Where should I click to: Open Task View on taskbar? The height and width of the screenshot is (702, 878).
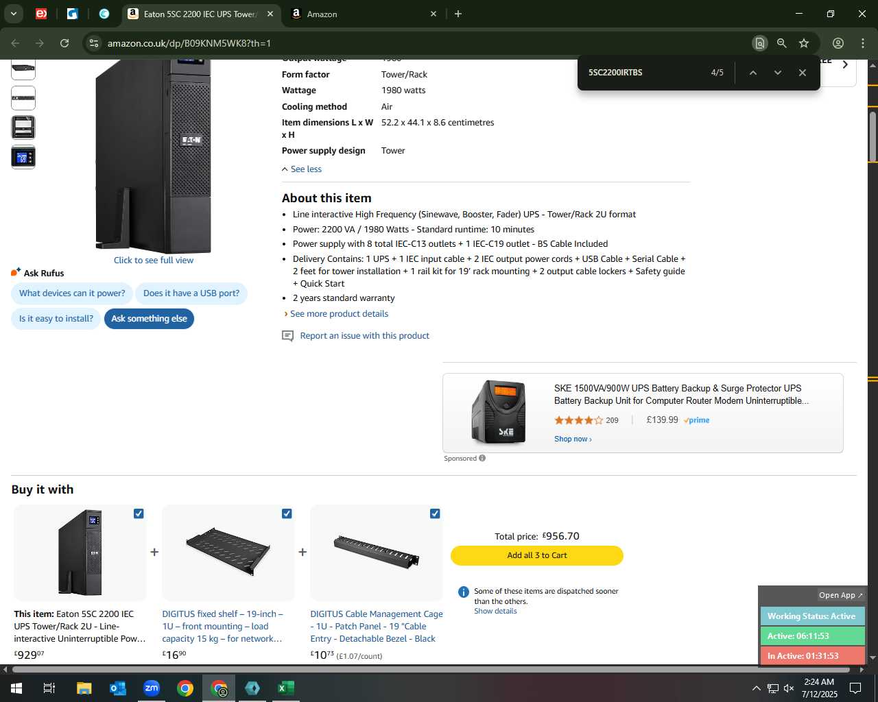(49, 688)
